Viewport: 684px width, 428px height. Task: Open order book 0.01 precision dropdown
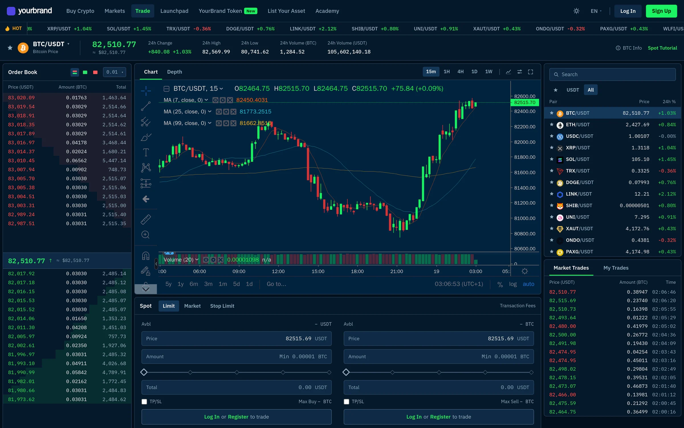115,72
